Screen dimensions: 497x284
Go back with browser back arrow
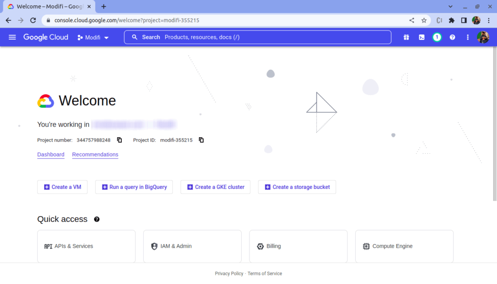(9, 20)
